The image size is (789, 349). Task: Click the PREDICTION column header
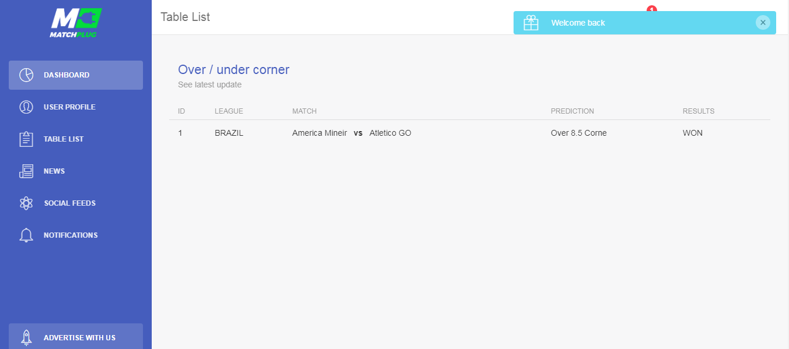[572, 111]
